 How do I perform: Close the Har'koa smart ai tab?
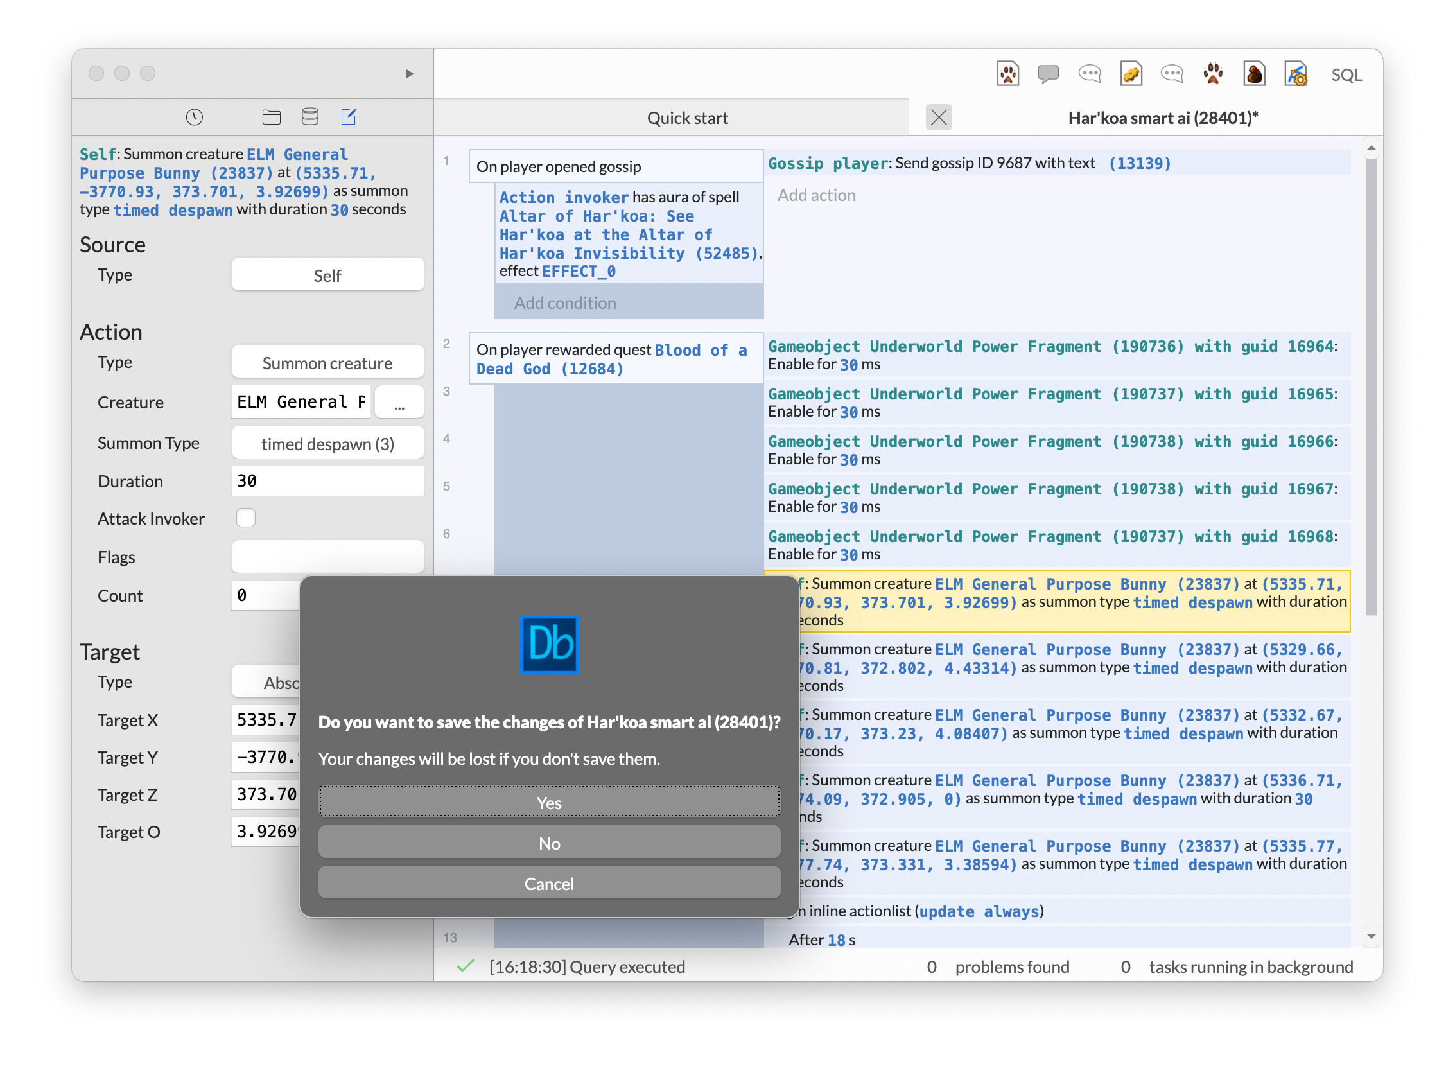(938, 118)
